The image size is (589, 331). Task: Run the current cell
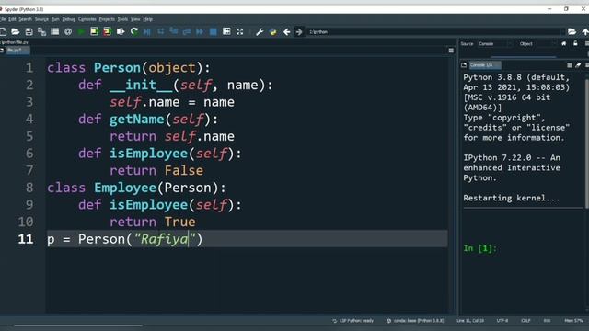(x=94, y=32)
